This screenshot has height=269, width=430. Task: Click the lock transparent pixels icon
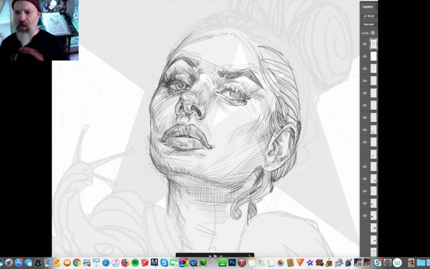click(x=373, y=33)
